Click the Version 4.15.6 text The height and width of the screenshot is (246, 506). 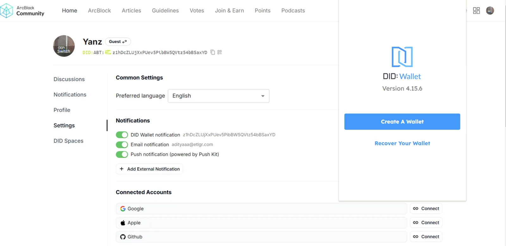[402, 89]
